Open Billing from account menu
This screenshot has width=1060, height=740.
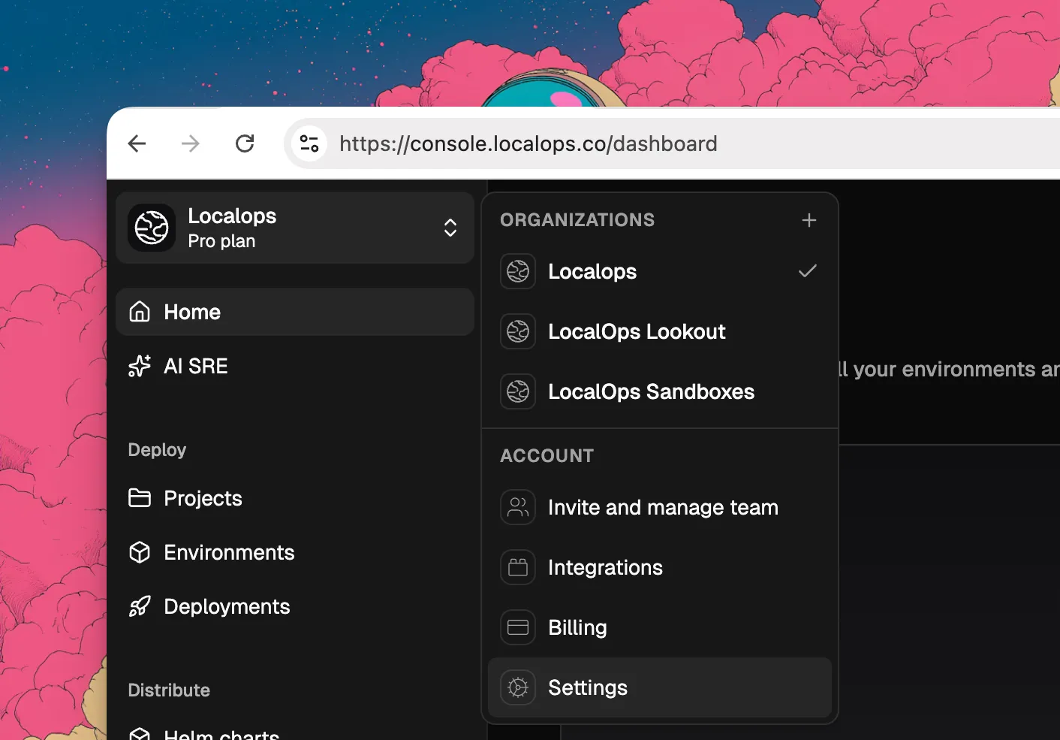(660, 627)
